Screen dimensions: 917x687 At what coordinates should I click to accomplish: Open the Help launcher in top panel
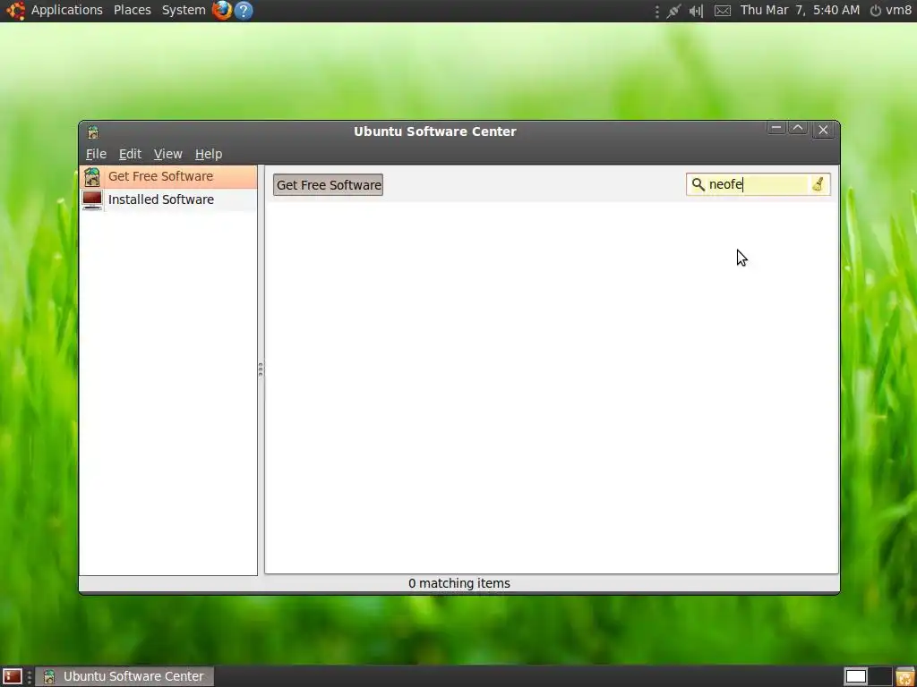click(244, 11)
